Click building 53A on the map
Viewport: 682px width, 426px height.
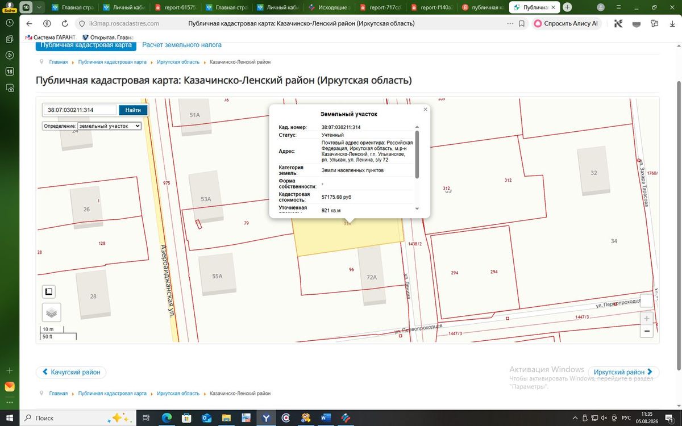tap(206, 199)
